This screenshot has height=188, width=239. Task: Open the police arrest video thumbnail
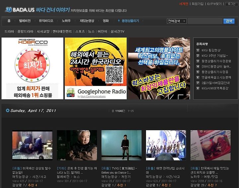point(32,145)
